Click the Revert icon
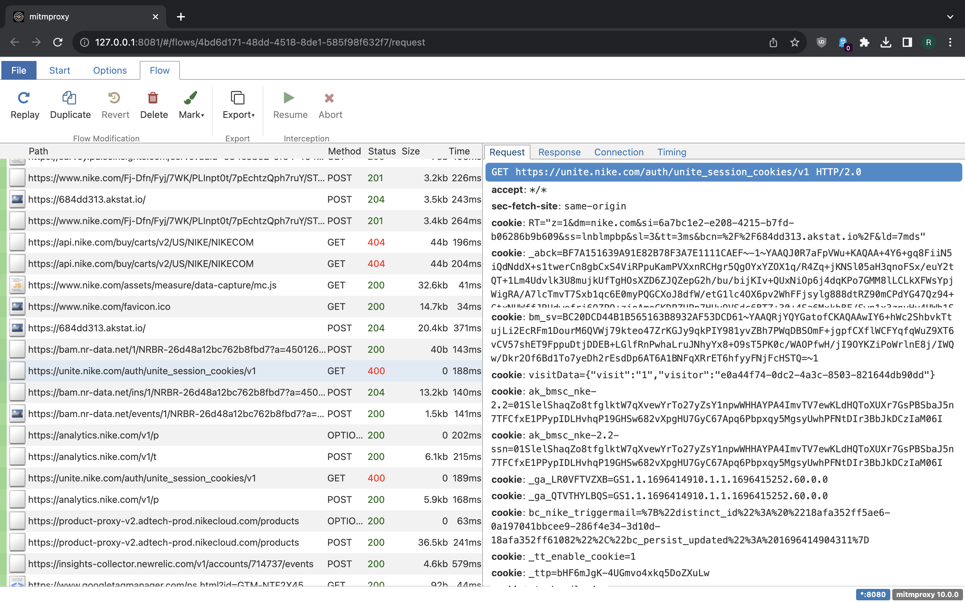This screenshot has width=965, height=603. (x=115, y=98)
